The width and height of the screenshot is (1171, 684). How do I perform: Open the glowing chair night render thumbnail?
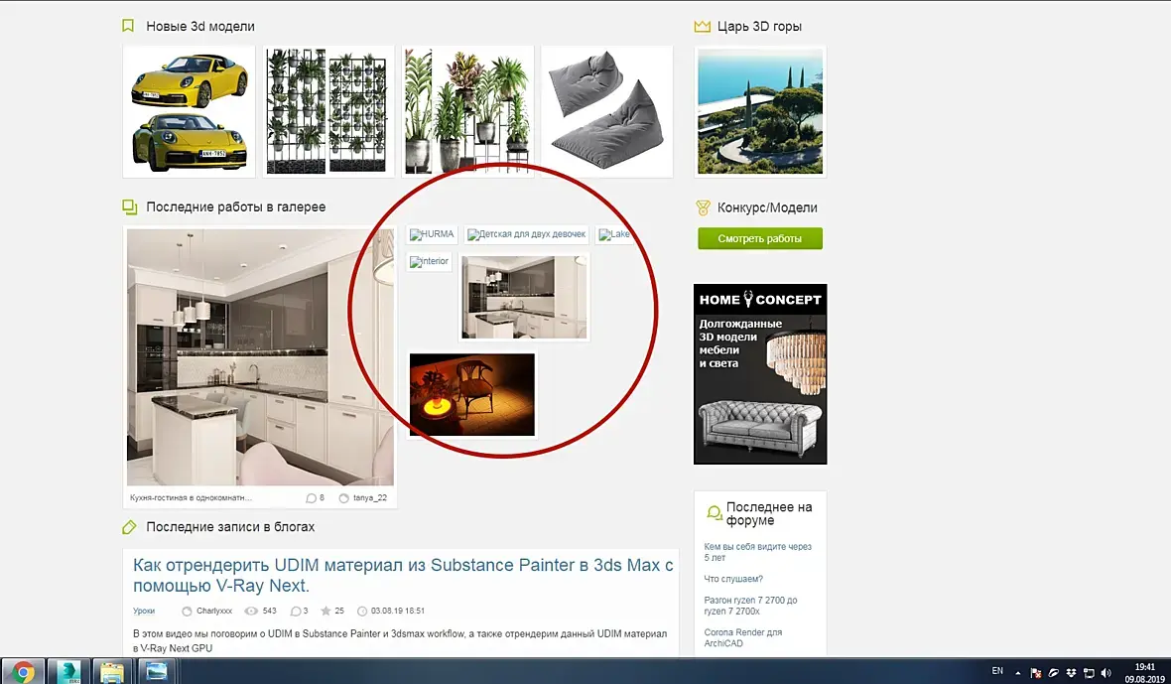[x=472, y=394]
